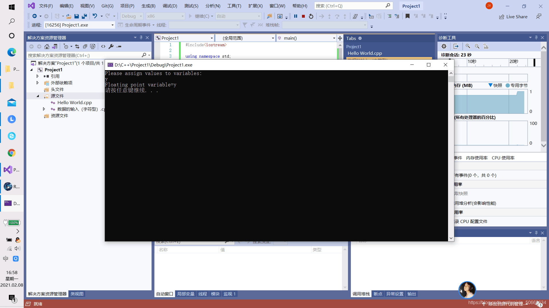Select 调试(D) menu item
This screenshot has height=308, width=549.
coord(171,6)
